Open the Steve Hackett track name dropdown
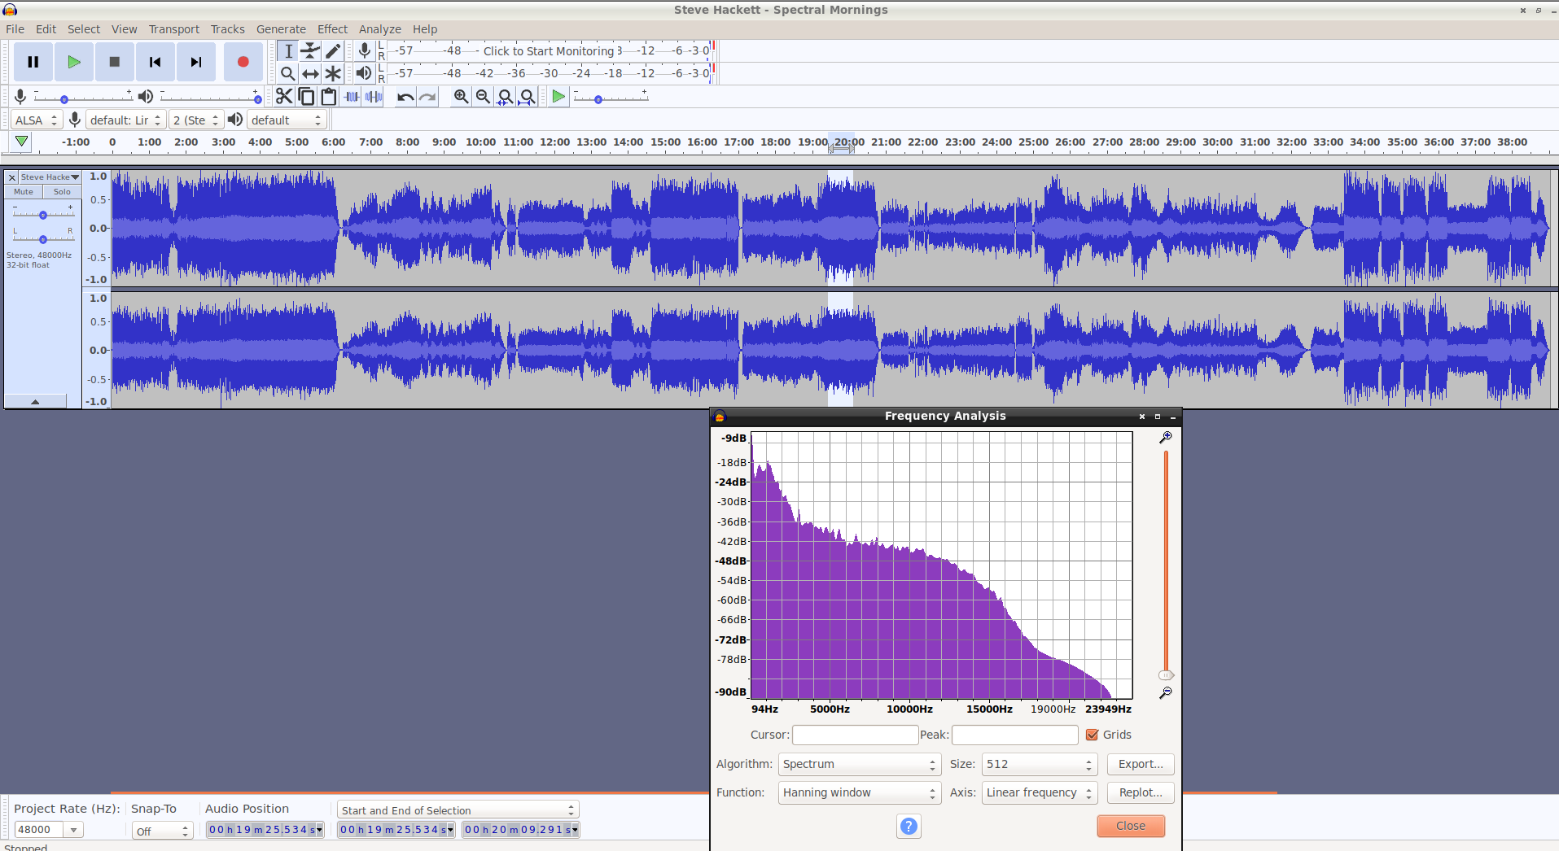This screenshot has width=1559, height=851. point(50,177)
